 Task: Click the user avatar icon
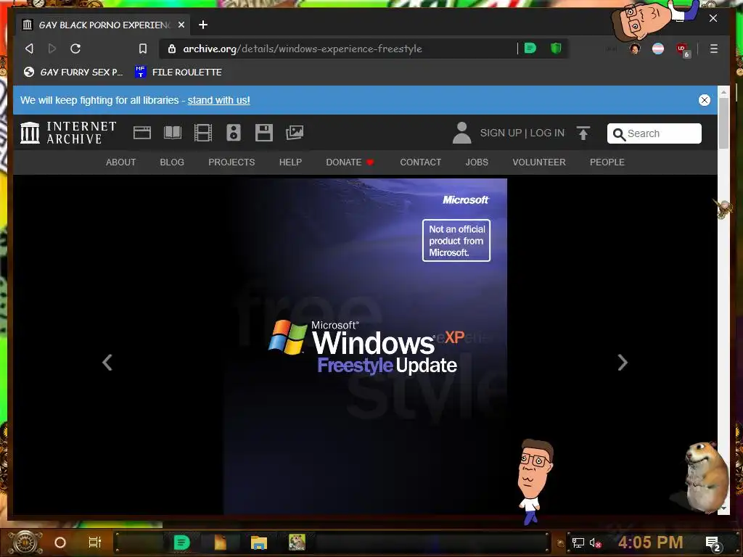pyautogui.click(x=461, y=133)
